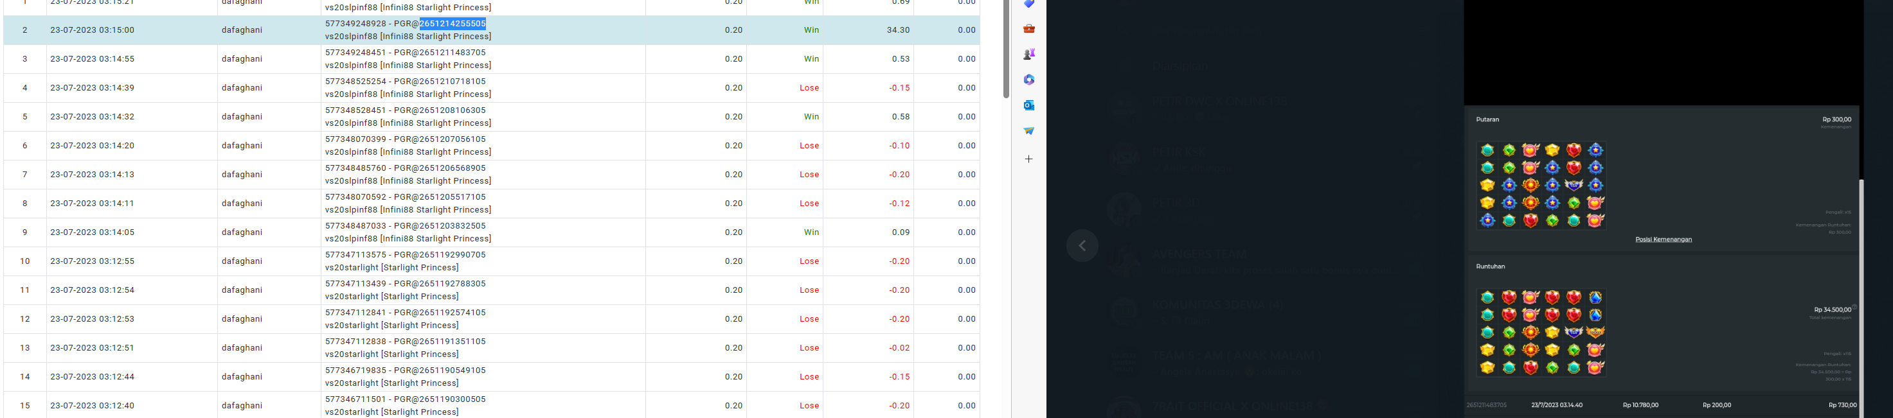Click the Putaran section heading
This screenshot has height=418, width=1893.
[x=1487, y=119]
